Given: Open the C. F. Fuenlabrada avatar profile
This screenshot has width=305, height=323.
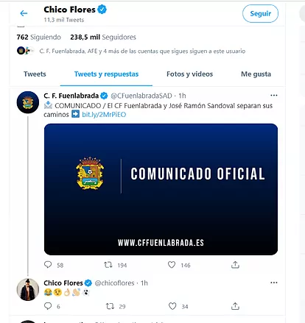Looking at the screenshot, I should [28, 102].
